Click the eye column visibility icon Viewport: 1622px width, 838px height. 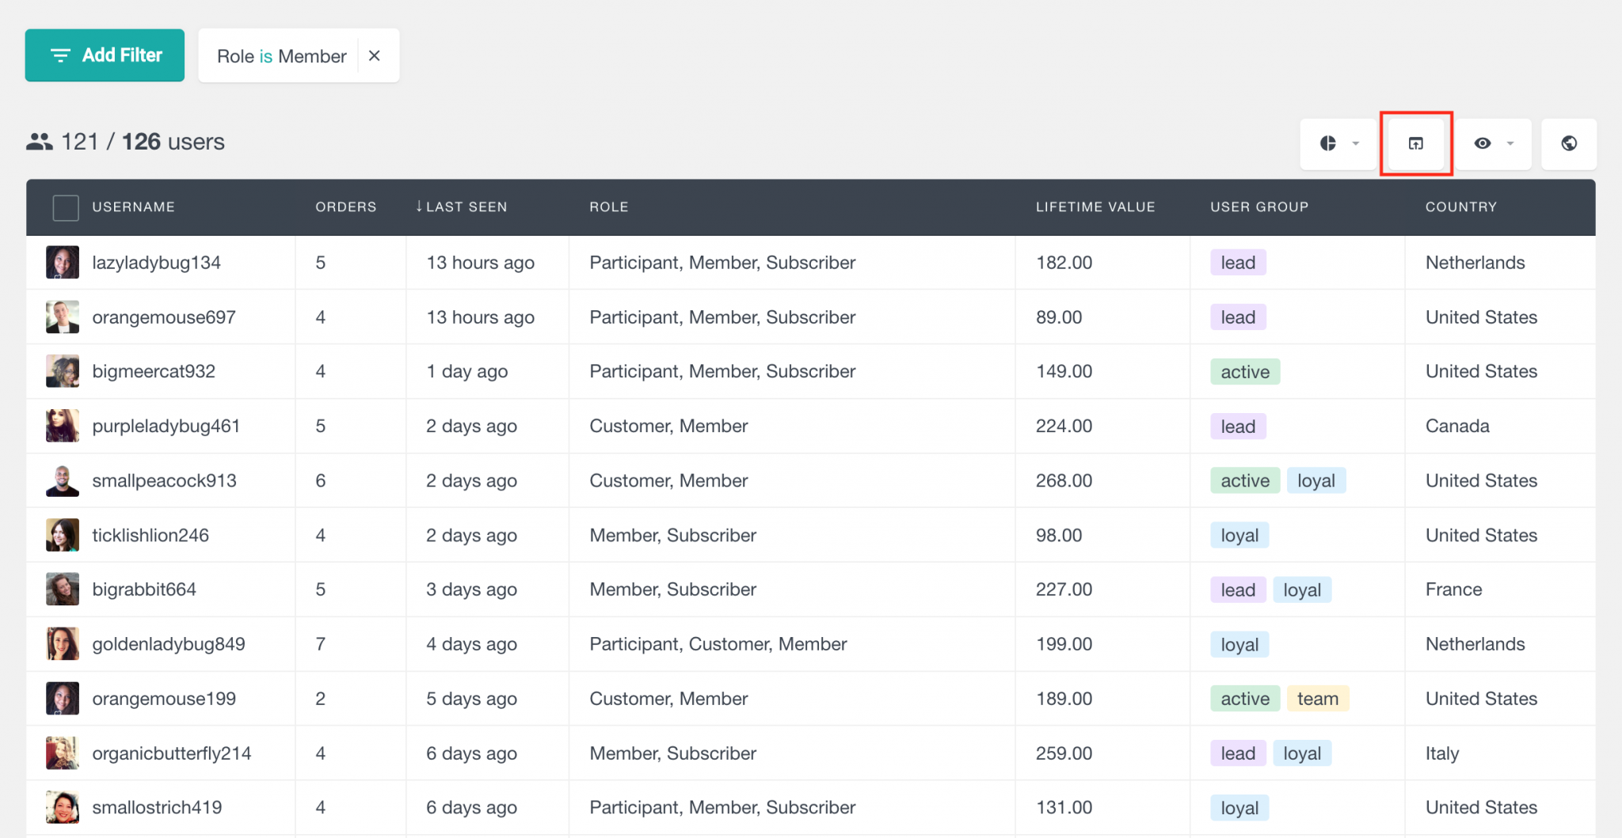1483,144
